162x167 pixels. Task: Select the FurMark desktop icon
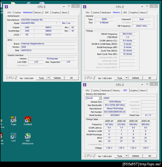[x=28, y=120]
